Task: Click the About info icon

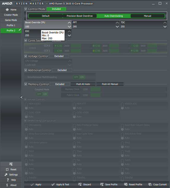Action: (7, 185)
